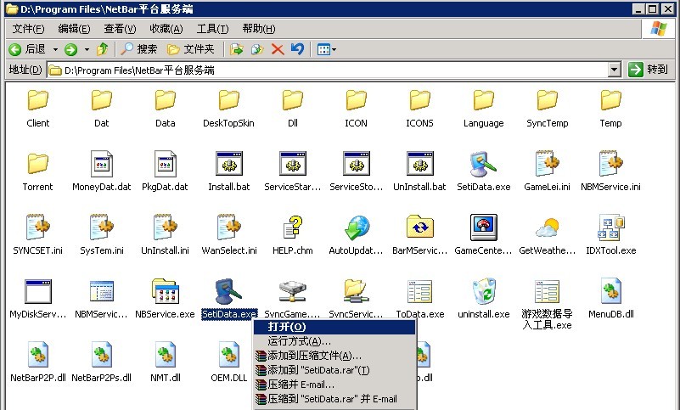
Task: Select the GetWeathe... weather icon
Action: [x=547, y=227]
